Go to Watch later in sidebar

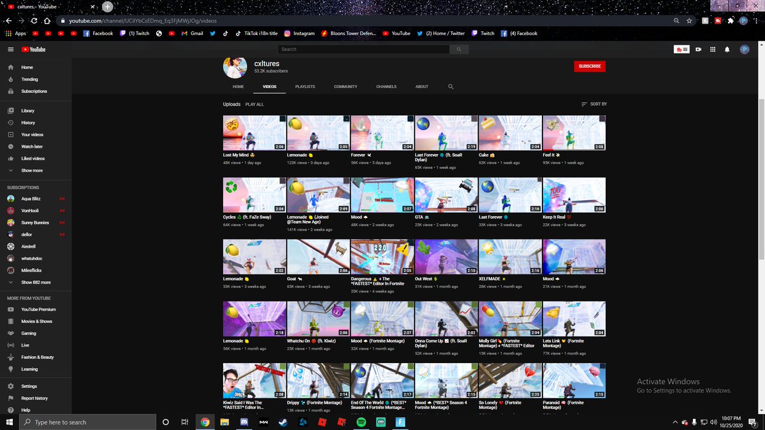[x=32, y=147]
